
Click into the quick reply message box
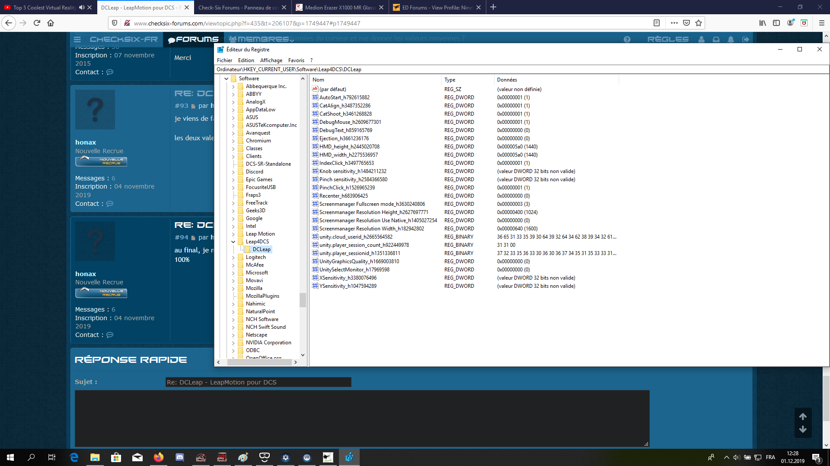pos(362,419)
